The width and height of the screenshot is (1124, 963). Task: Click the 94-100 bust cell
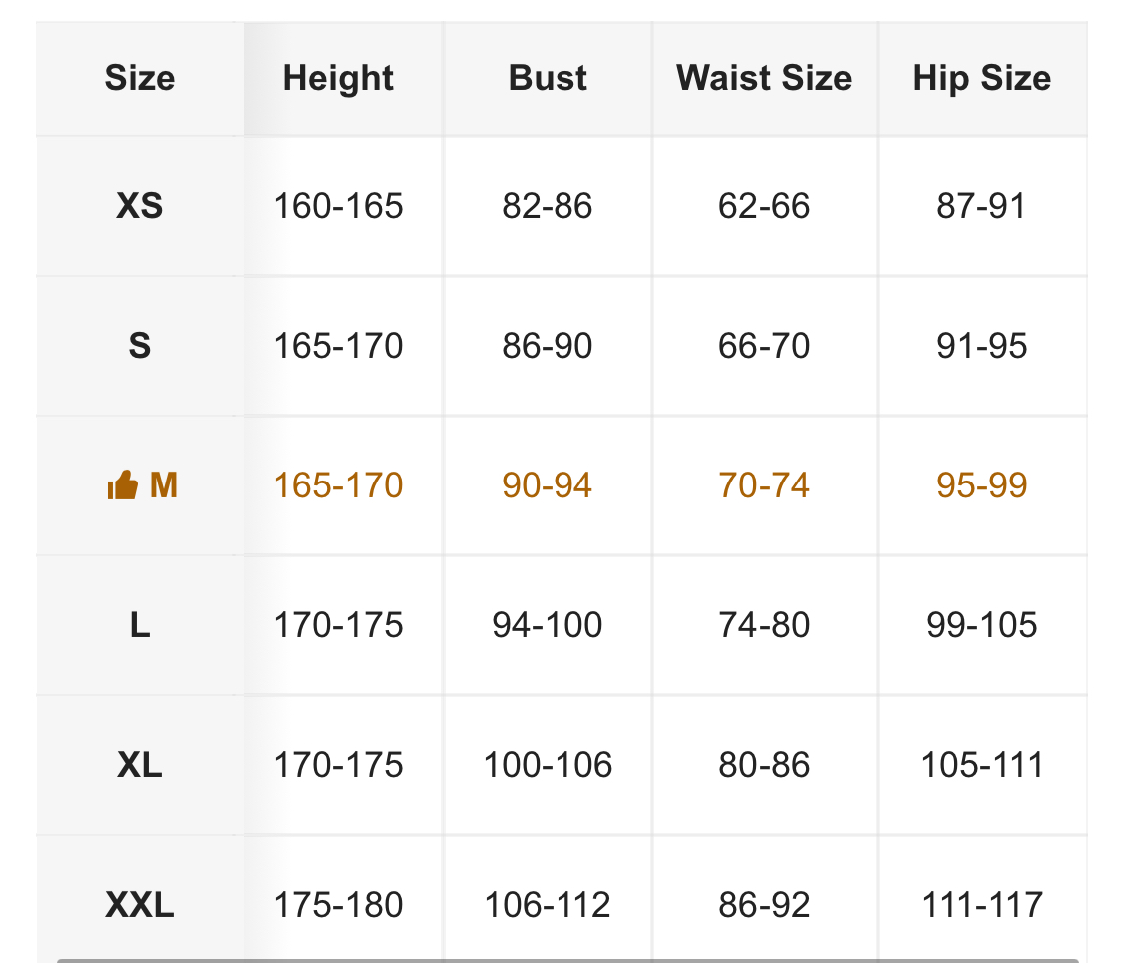[x=548, y=625]
